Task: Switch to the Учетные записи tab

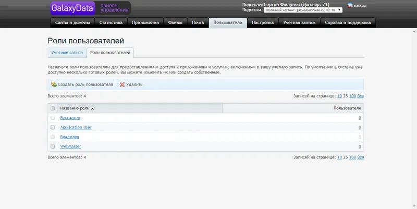Action: coord(67,53)
